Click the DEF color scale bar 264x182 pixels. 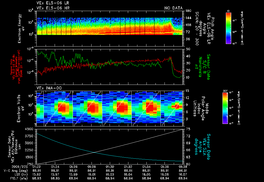225,108
